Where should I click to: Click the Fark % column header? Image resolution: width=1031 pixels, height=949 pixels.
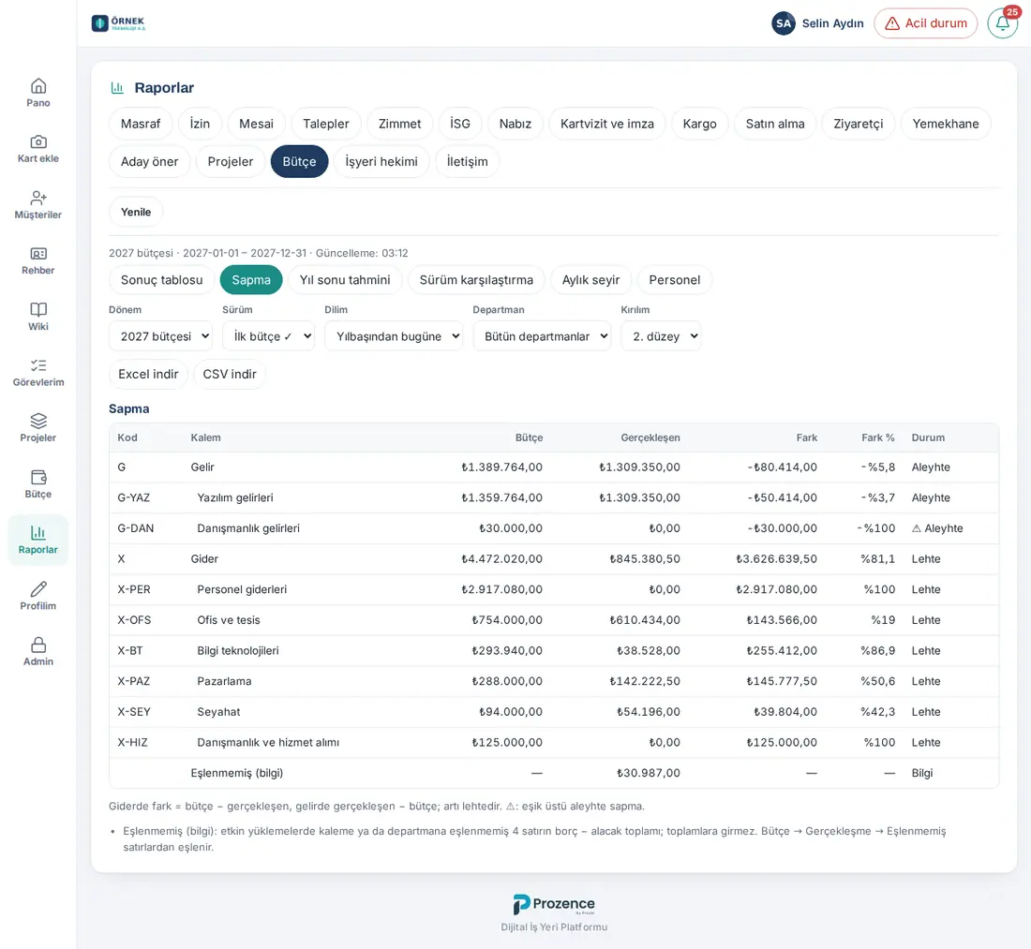pyautogui.click(x=878, y=437)
